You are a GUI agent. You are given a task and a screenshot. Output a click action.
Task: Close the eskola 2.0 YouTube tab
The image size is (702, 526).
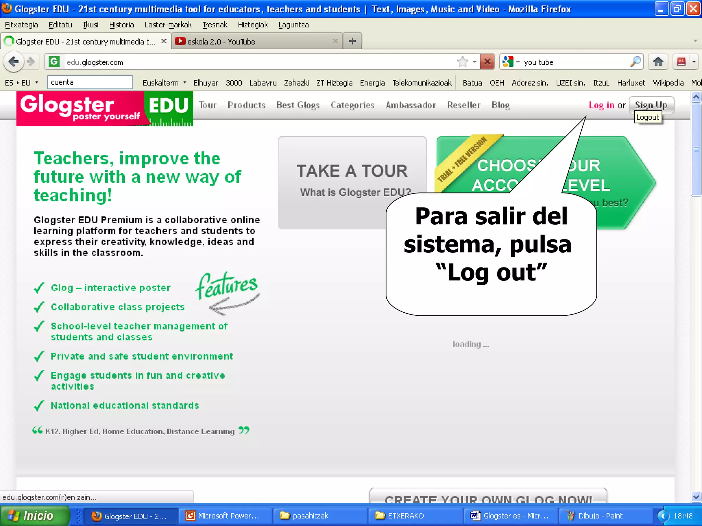[335, 41]
